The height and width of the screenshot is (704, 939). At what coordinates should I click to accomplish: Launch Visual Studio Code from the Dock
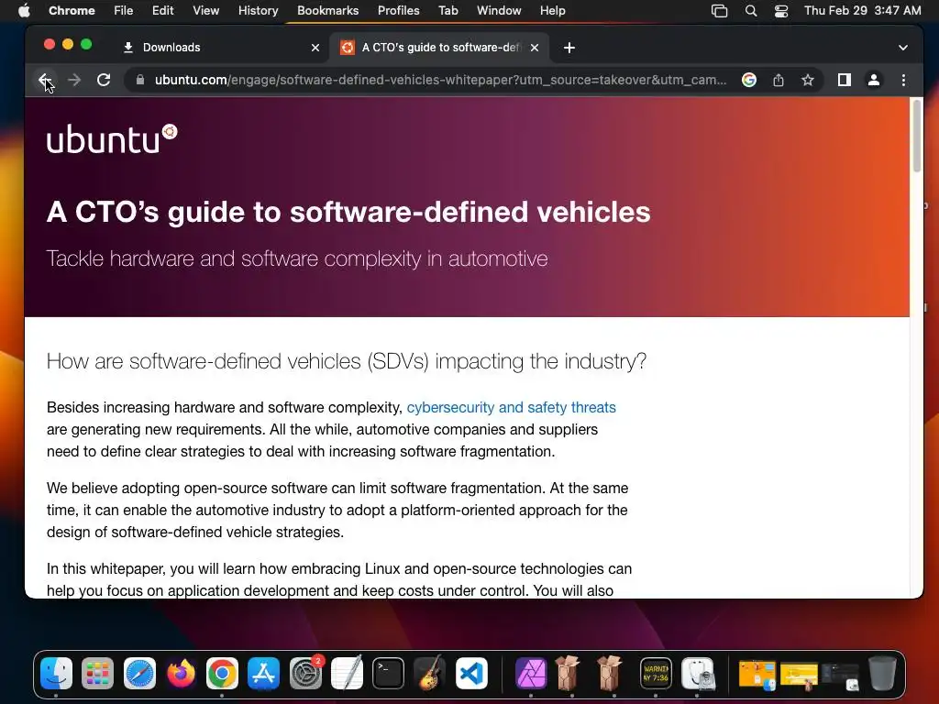[471, 674]
